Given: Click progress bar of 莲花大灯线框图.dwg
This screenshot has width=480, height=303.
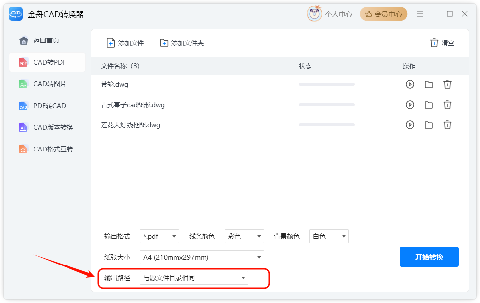Looking at the screenshot, I should point(327,125).
